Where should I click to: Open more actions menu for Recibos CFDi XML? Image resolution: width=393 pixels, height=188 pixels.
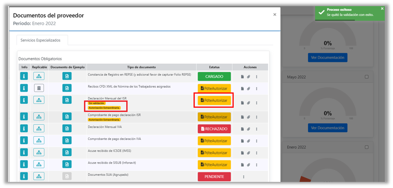(256, 88)
